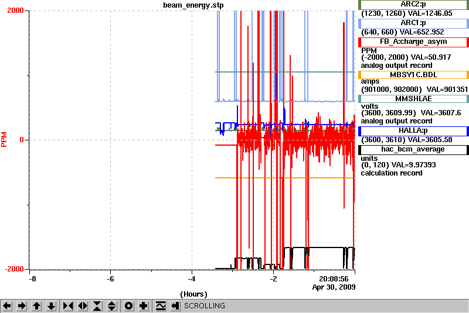469x313 pixels.
Task: Select the MMSHLAE legend entry
Action: (x=413, y=99)
